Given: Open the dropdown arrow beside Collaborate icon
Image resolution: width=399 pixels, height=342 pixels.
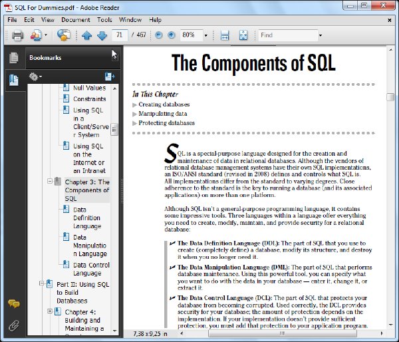Looking at the screenshot, I should [46, 35].
